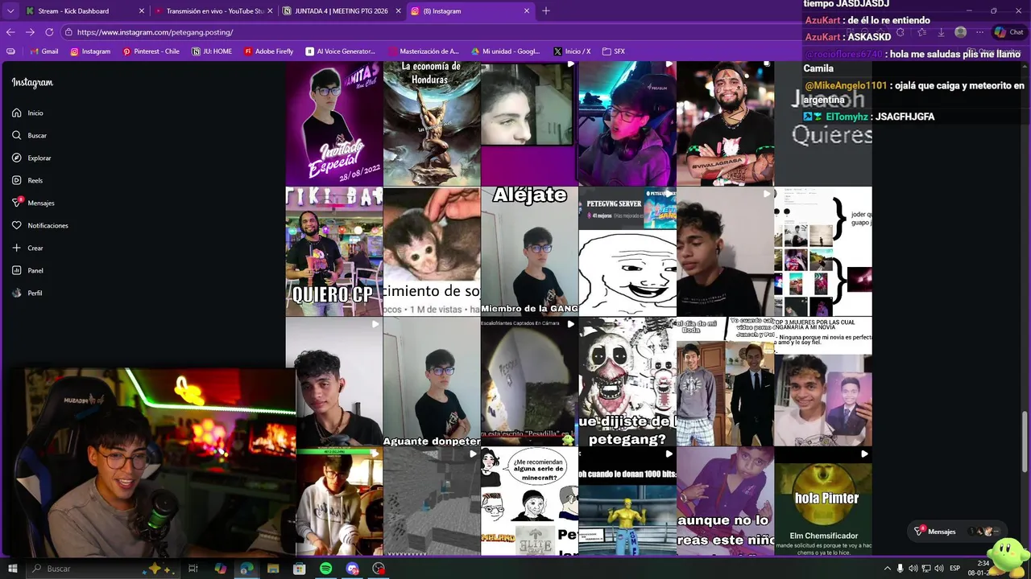Open the QUIERO CP post
The image size is (1031, 579).
point(334,252)
